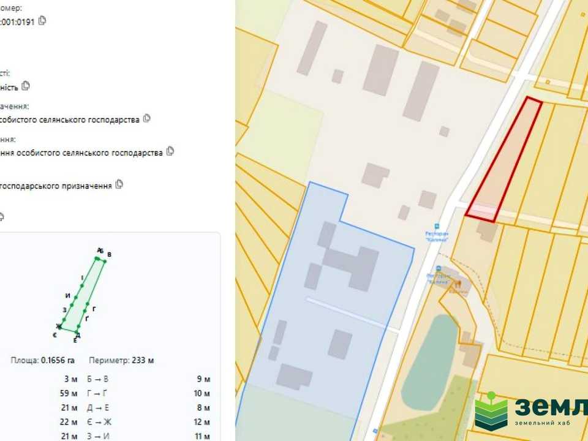Copy the 'особистого селянського господарства' purpose text
This screenshot has width=588, height=441.
[146, 118]
